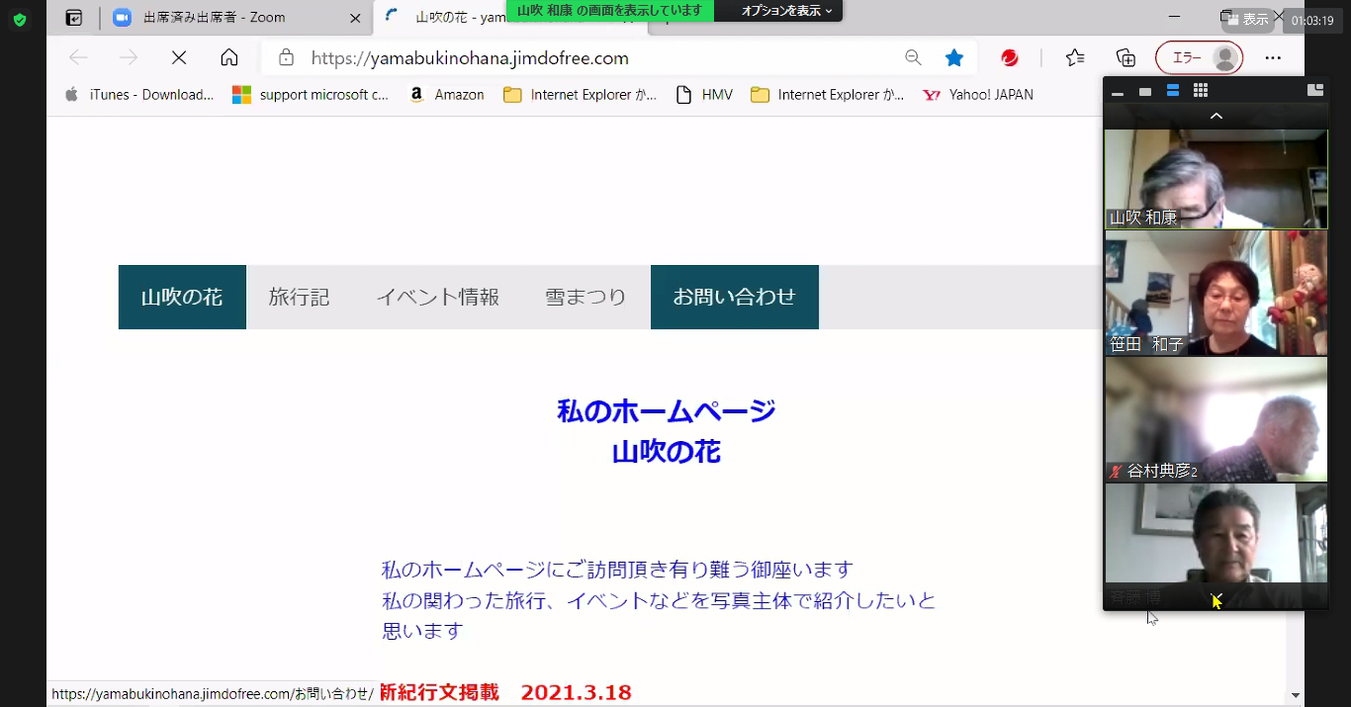Screen dimensions: 1351x707
Task: Go to the browser home page
Action: [229, 58]
